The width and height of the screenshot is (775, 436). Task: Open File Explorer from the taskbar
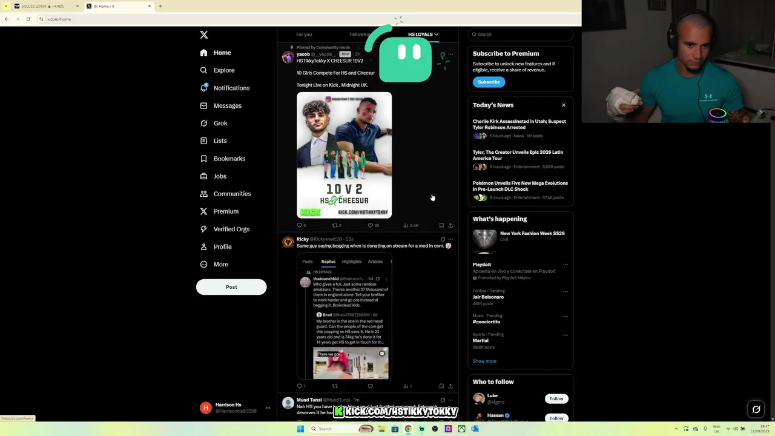pos(381,429)
